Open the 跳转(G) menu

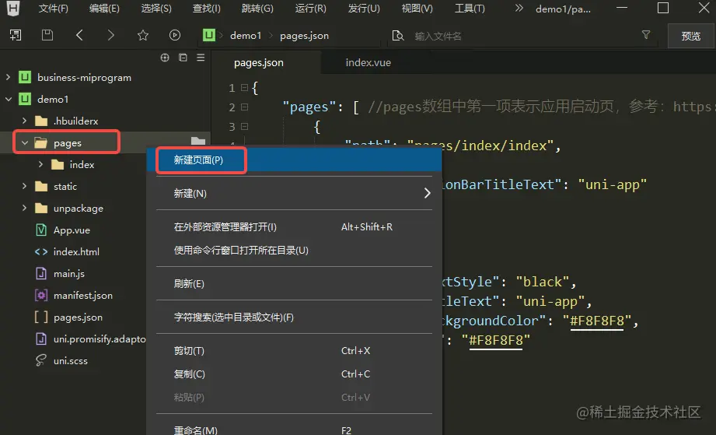click(257, 9)
